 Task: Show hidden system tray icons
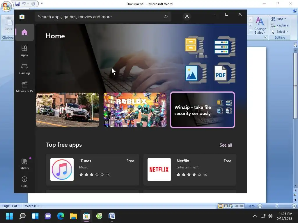(x=255, y=216)
